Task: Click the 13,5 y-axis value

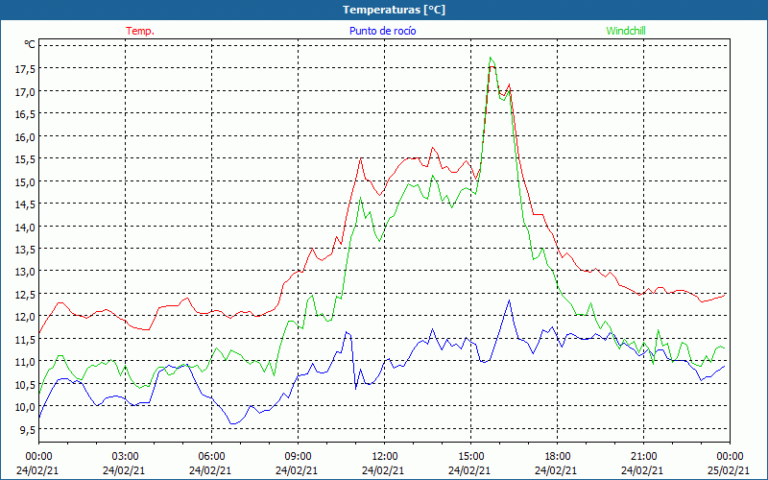Action: [x=26, y=250]
